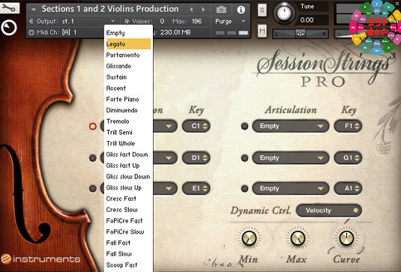This screenshot has width=401, height=272.
Task: Choose Glissando articulation
Action: (128, 66)
